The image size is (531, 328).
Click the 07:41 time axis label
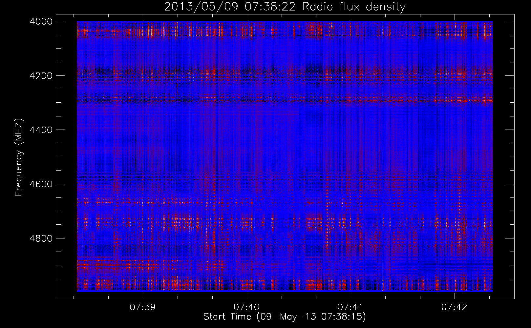point(350,307)
